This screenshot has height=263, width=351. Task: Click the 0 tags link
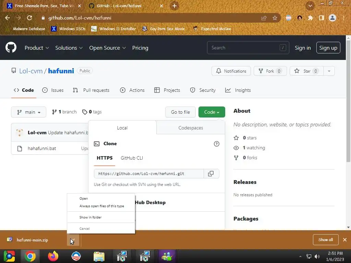92,112
